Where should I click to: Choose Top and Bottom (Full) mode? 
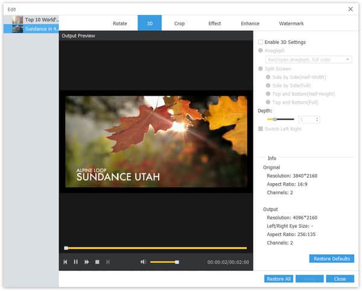coord(268,102)
